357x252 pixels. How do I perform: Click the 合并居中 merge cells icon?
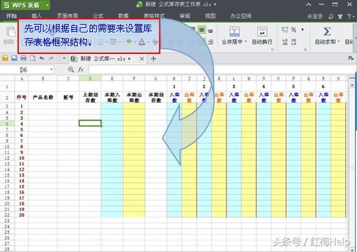(234, 32)
